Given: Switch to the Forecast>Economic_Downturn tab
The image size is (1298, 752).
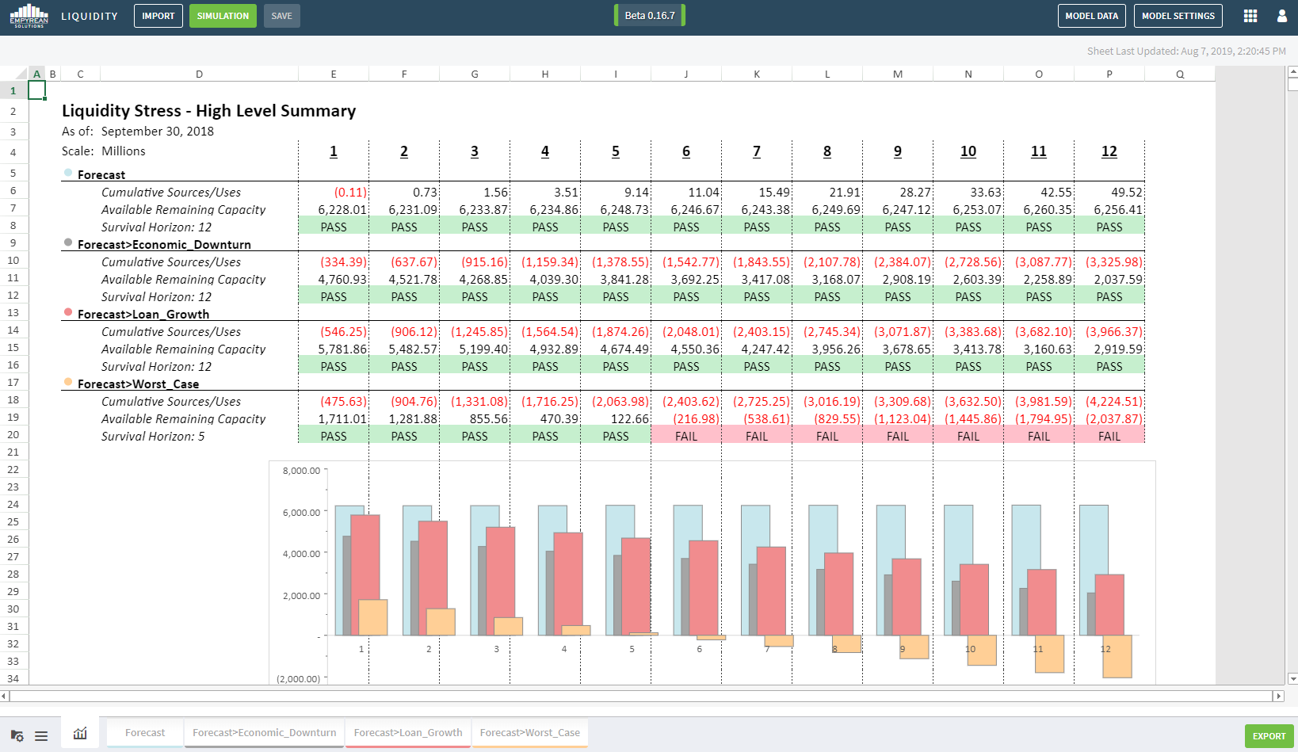Looking at the screenshot, I should tap(264, 733).
